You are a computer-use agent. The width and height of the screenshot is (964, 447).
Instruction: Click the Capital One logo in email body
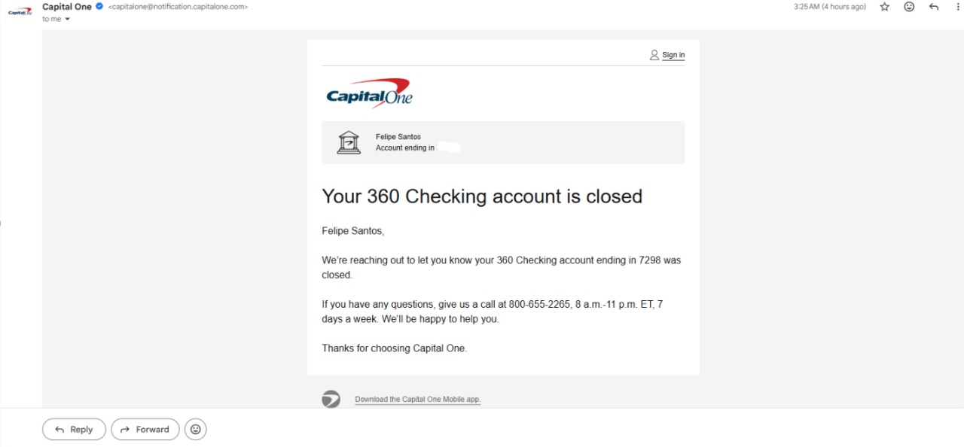(x=369, y=94)
